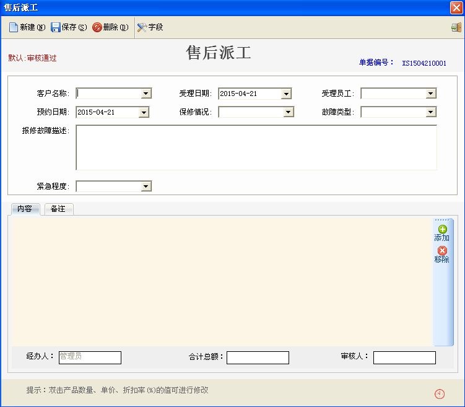This screenshot has width=465, height=407.
Task: Click the 新建 (New) toolbar icon
Action: pos(14,27)
